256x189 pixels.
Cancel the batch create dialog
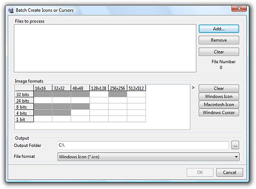(x=229, y=173)
